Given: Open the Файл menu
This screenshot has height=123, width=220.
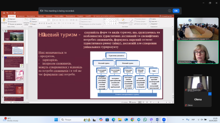Looking at the screenshot, I should click(x=4, y=16).
